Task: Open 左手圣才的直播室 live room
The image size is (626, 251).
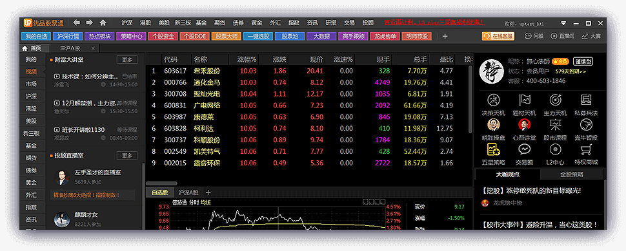Action: pyautogui.click(x=98, y=172)
